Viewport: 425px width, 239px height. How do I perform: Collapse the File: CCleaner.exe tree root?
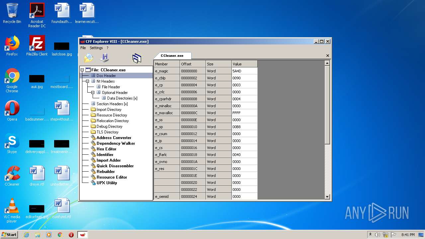(82, 70)
